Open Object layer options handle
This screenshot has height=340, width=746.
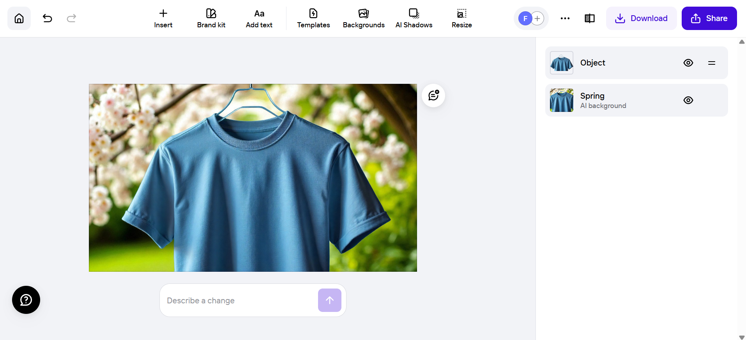[x=711, y=63]
